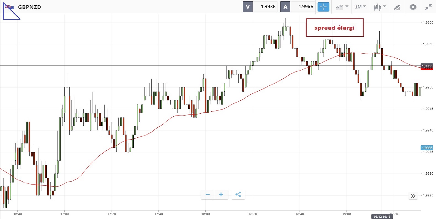436x219 pixels.
Task: Click the GBPNZD flag icon
Action: pyautogui.click(x=10, y=7)
